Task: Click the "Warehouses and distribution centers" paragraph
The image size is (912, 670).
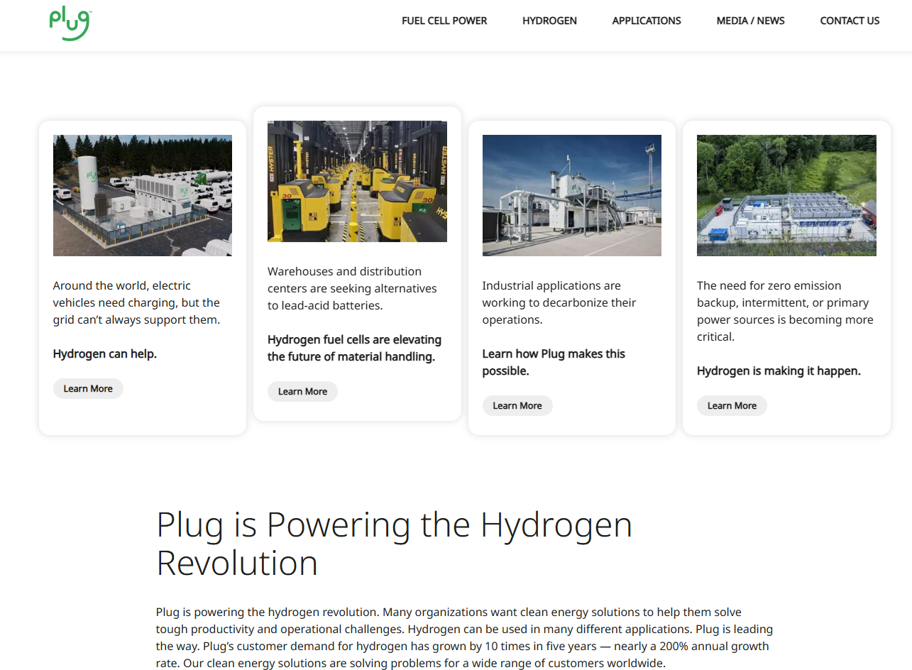Action: click(352, 289)
